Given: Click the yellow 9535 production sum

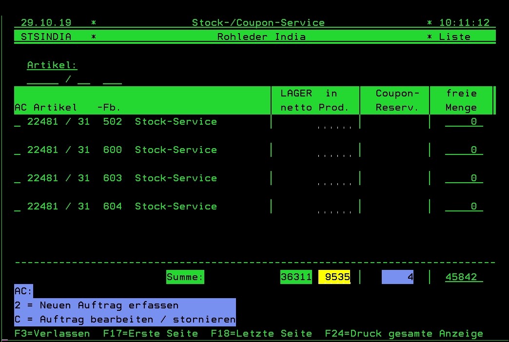Looking at the screenshot, I should pos(334,277).
